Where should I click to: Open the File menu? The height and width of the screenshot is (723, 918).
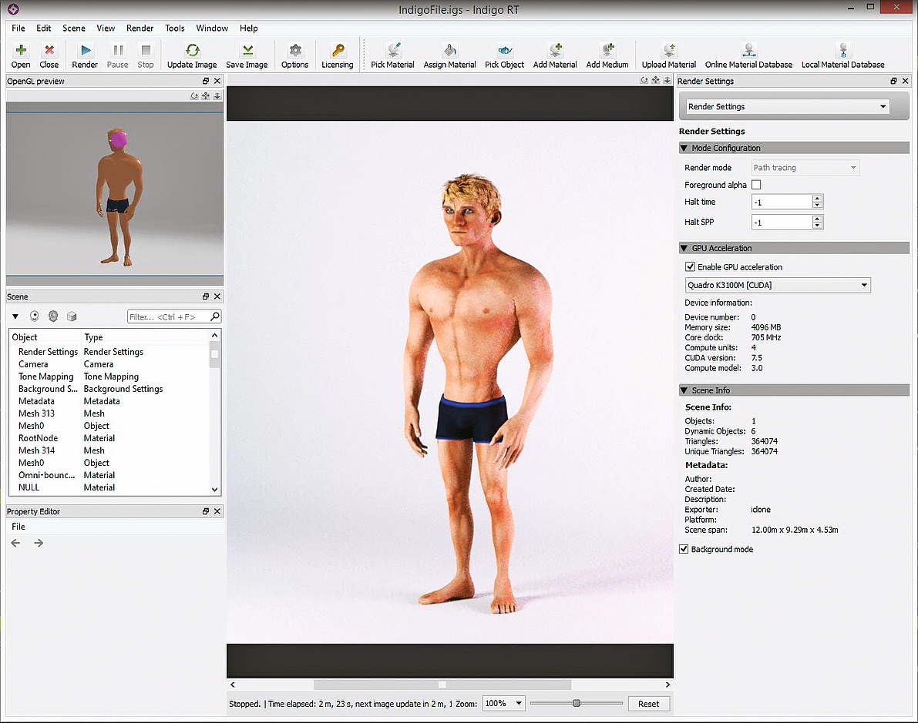click(x=18, y=28)
